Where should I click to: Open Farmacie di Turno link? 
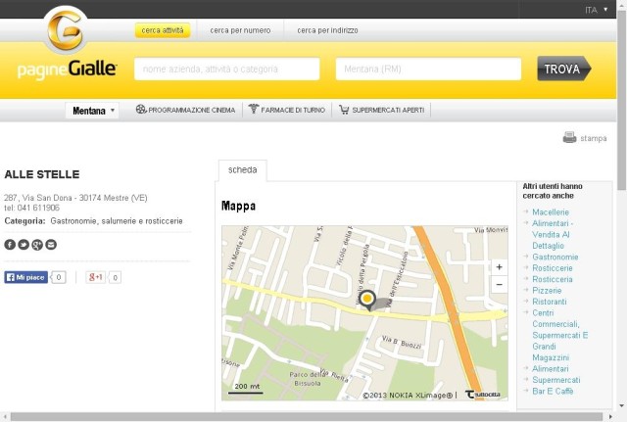coord(287,110)
